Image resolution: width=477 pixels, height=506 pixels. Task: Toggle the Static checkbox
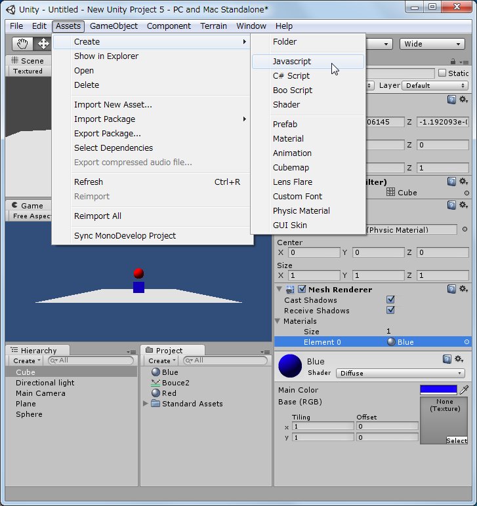coord(442,73)
